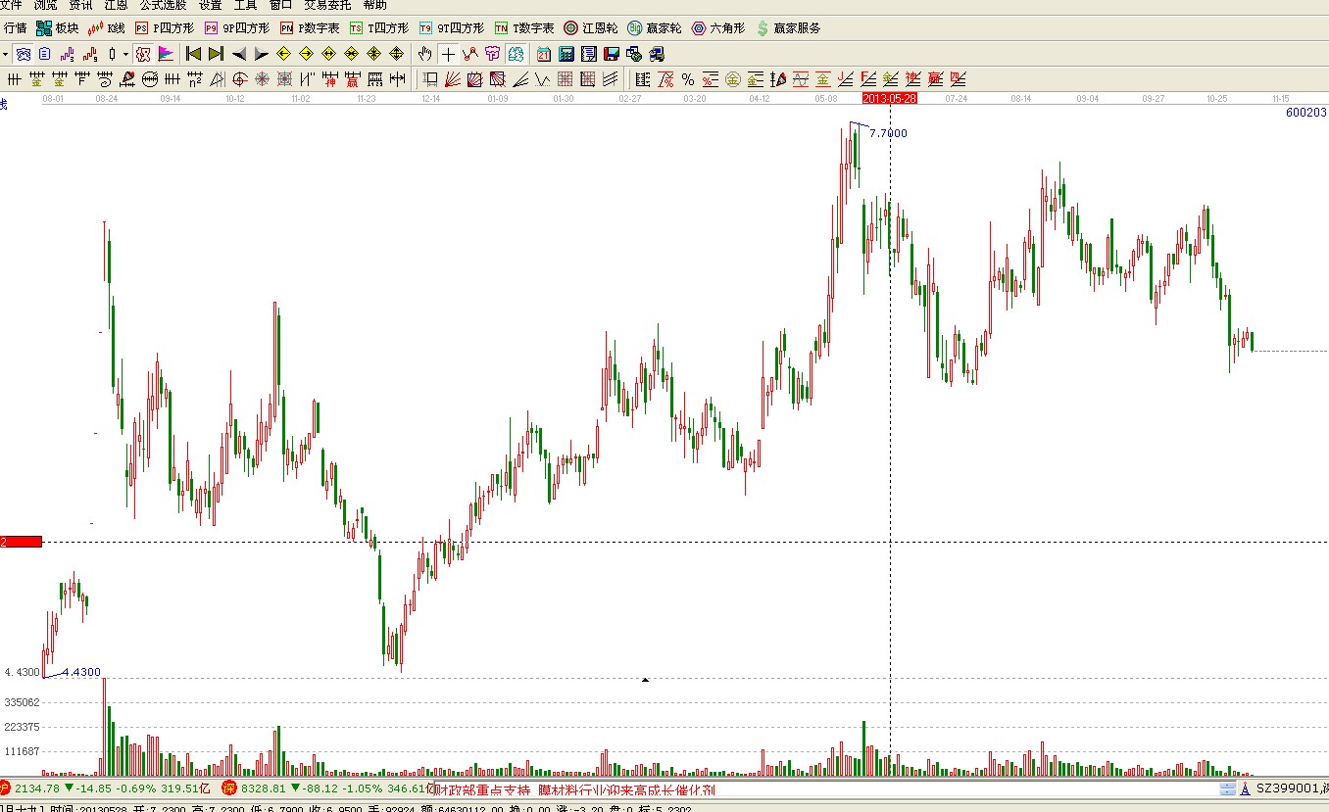1329x812 pixels.
Task: Expand dropdown arrow beside candlestick icon
Action: tap(125, 54)
